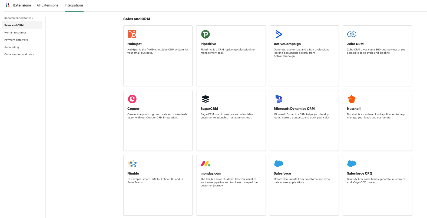Open the monday.com card title

tap(211, 173)
